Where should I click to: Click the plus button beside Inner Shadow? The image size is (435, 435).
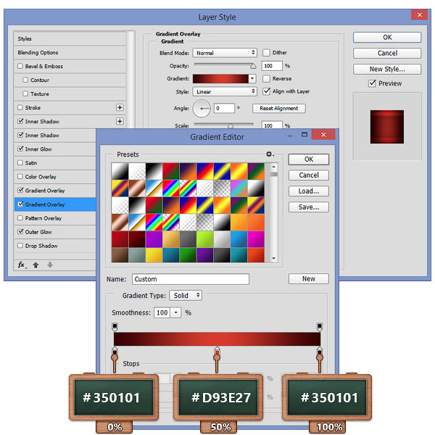tap(120, 121)
